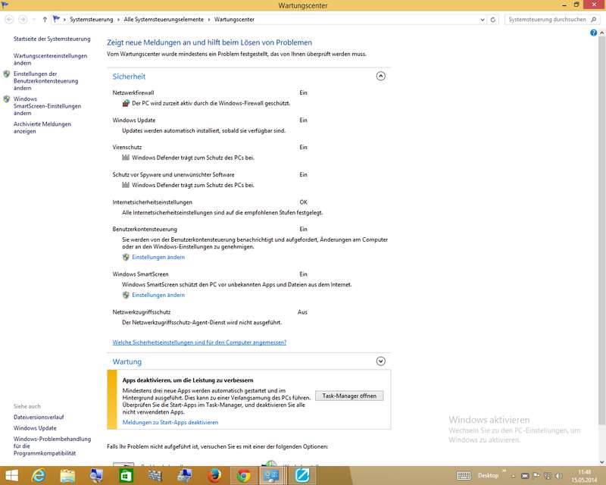The height and width of the screenshot is (485, 606).
Task: Open Meldungen zu Start-Apps deaktivieren link
Action: pos(170,422)
